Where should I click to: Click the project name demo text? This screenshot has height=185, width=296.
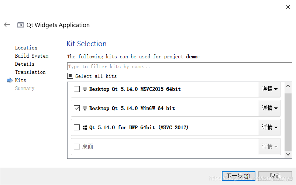pos(192,56)
